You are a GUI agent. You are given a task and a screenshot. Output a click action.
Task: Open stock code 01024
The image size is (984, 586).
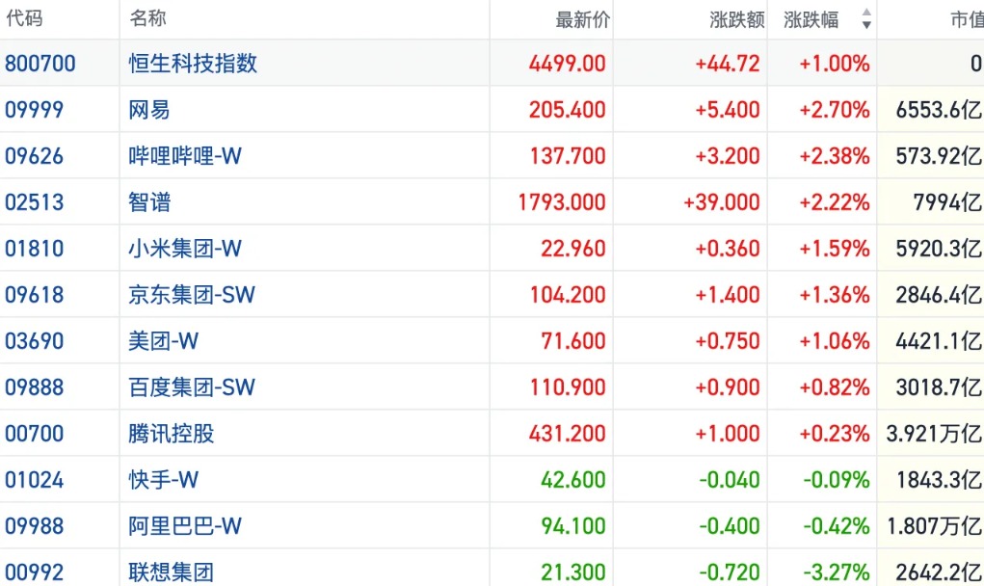pyautogui.click(x=35, y=480)
